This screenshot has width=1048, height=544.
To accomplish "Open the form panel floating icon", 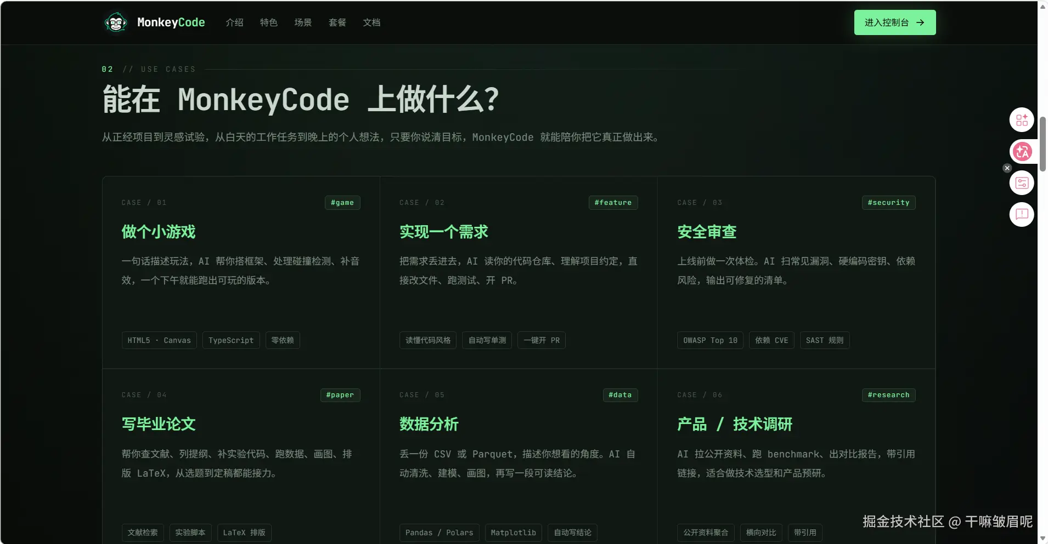I will click(x=1022, y=183).
